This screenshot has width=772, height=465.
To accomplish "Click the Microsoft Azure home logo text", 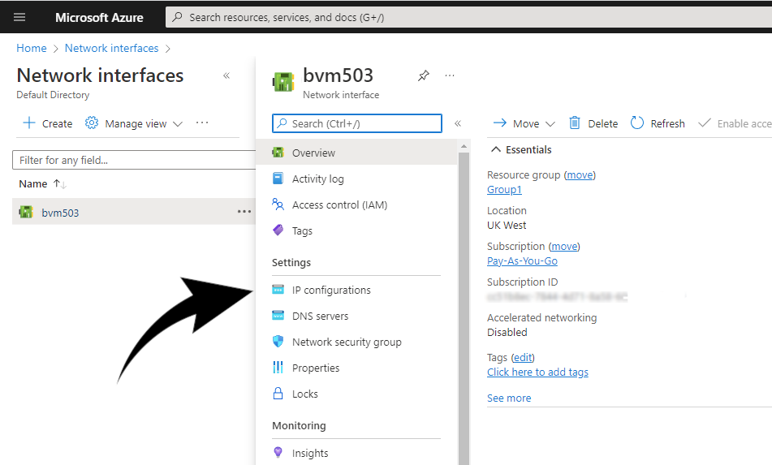I will coord(99,17).
